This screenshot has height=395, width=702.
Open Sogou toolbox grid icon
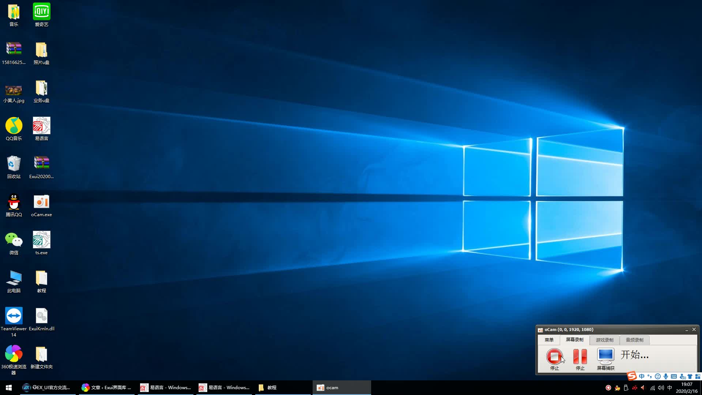coord(698,376)
